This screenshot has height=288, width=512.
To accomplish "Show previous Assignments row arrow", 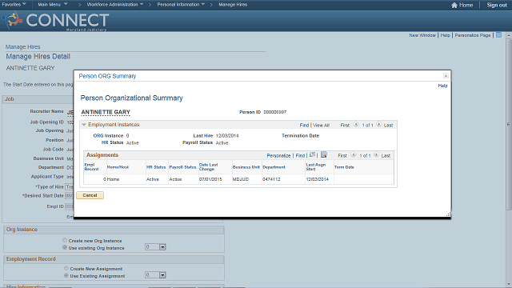I will pos(354,154).
